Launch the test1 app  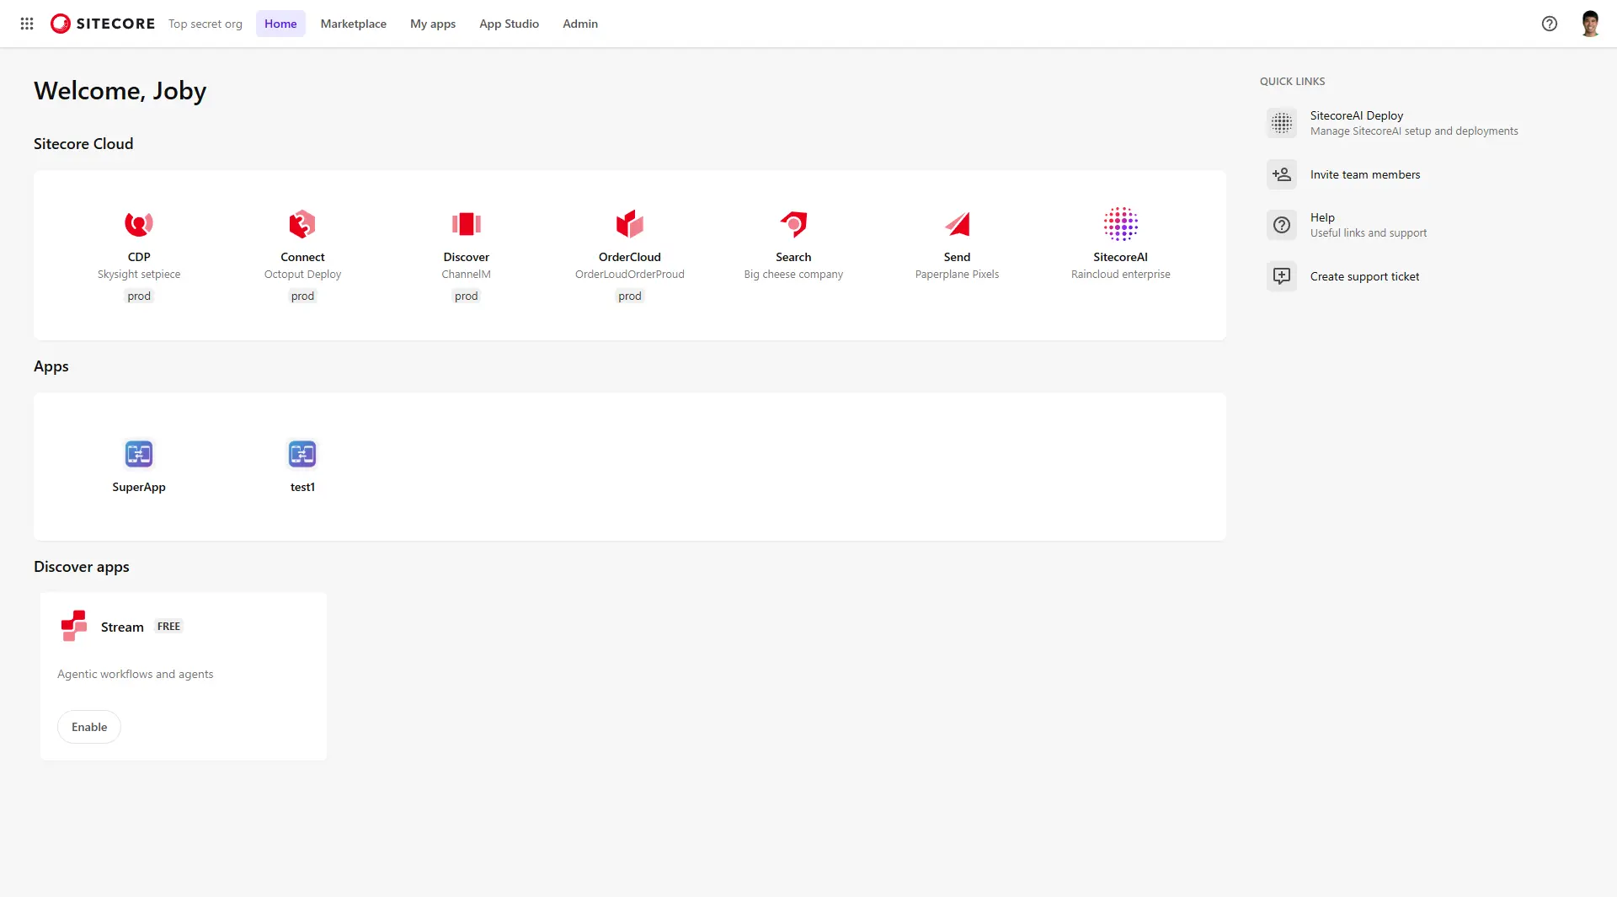302,466
